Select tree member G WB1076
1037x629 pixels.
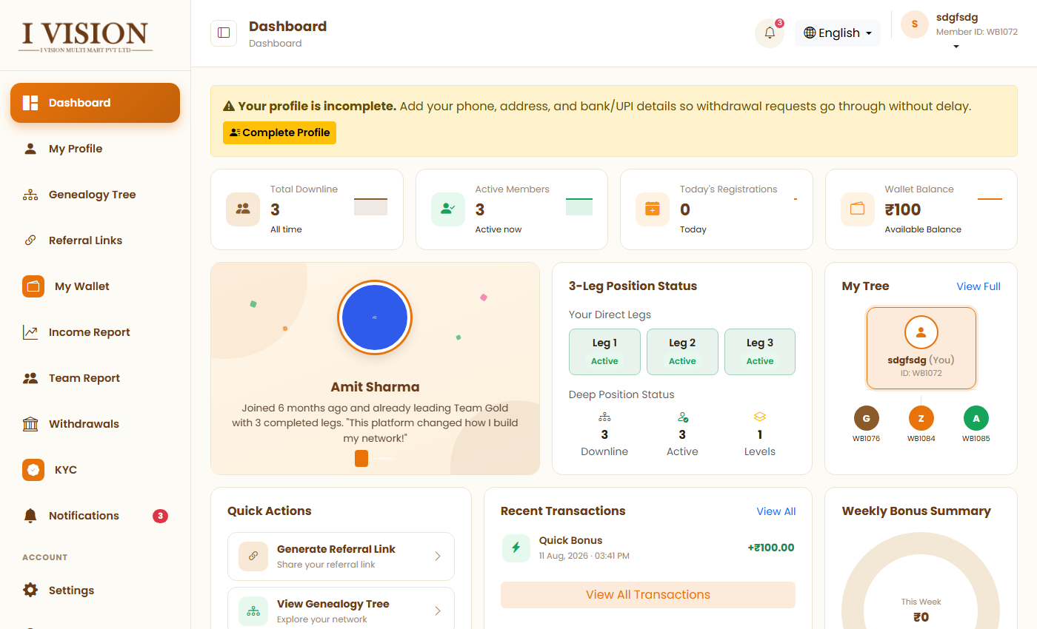(x=867, y=418)
